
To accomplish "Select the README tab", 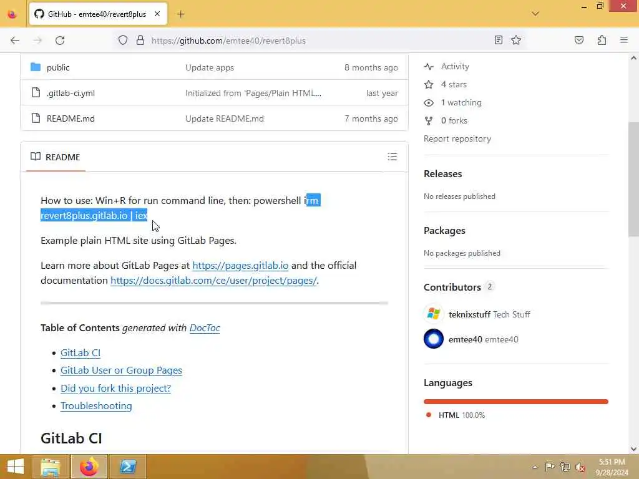I will [x=56, y=157].
